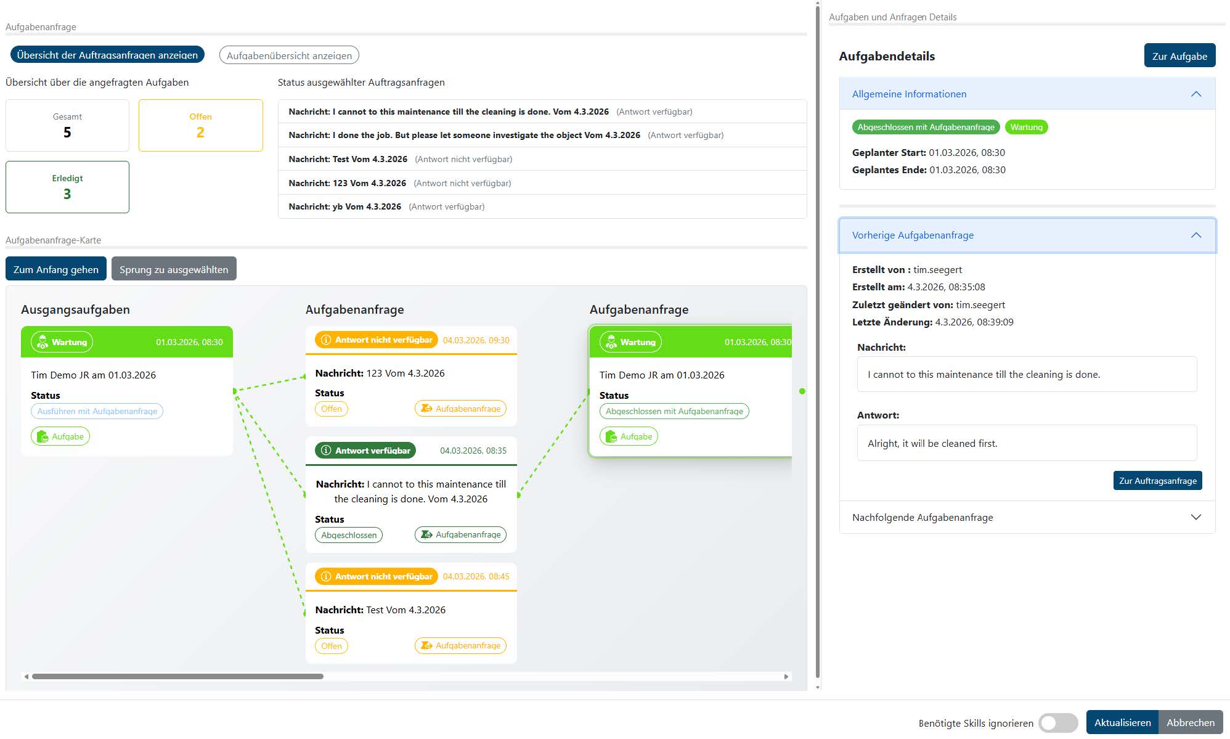Click Aufgabenanfrage arrow icon of 123 request
1230x739 pixels.
(x=426, y=408)
